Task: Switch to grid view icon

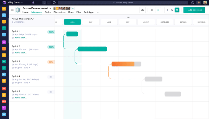Action: tap(152, 10)
